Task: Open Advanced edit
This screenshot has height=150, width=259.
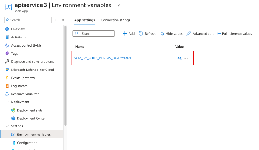Action: (200, 34)
